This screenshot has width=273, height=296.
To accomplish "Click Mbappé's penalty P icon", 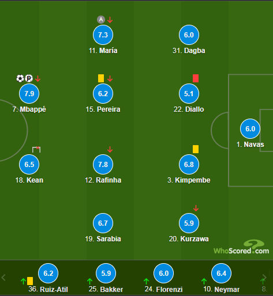I will coord(29,78).
